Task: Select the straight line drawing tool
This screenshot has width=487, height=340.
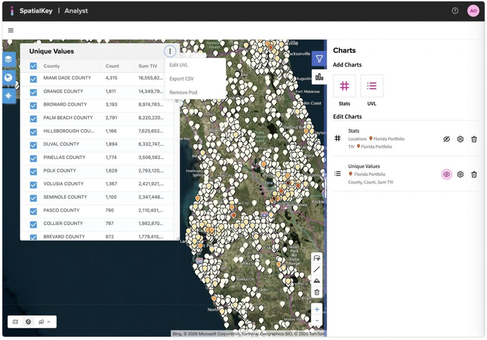Action: pos(317,269)
